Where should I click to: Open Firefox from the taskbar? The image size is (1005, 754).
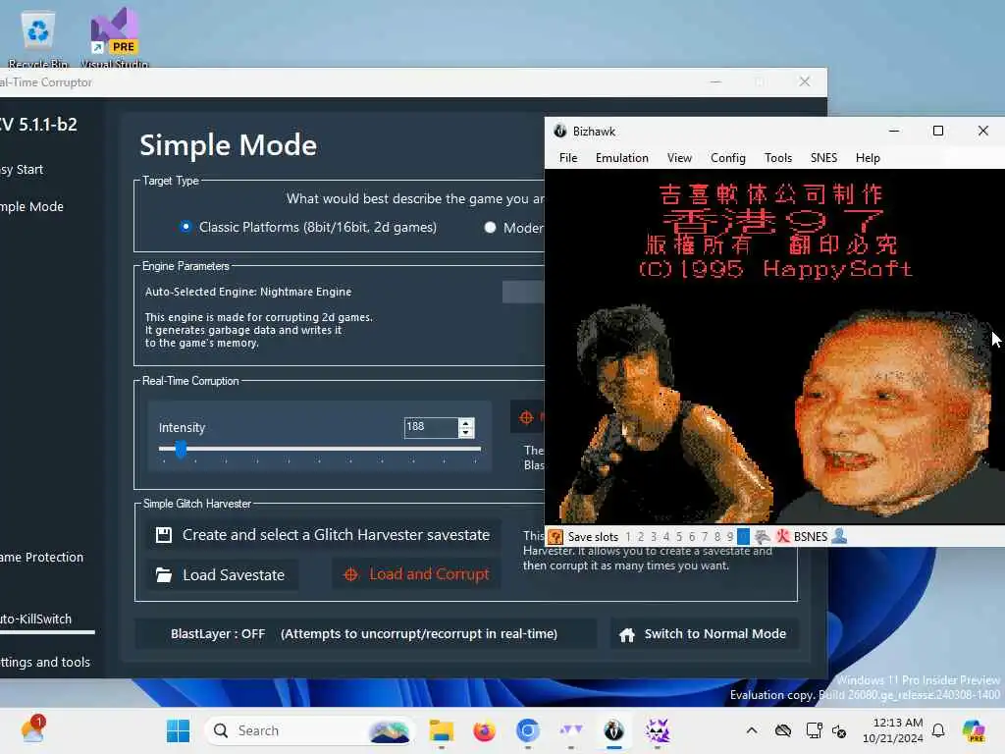coord(485,730)
